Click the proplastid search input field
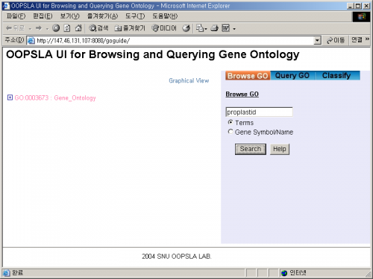The width and height of the screenshot is (373, 279). click(259, 112)
